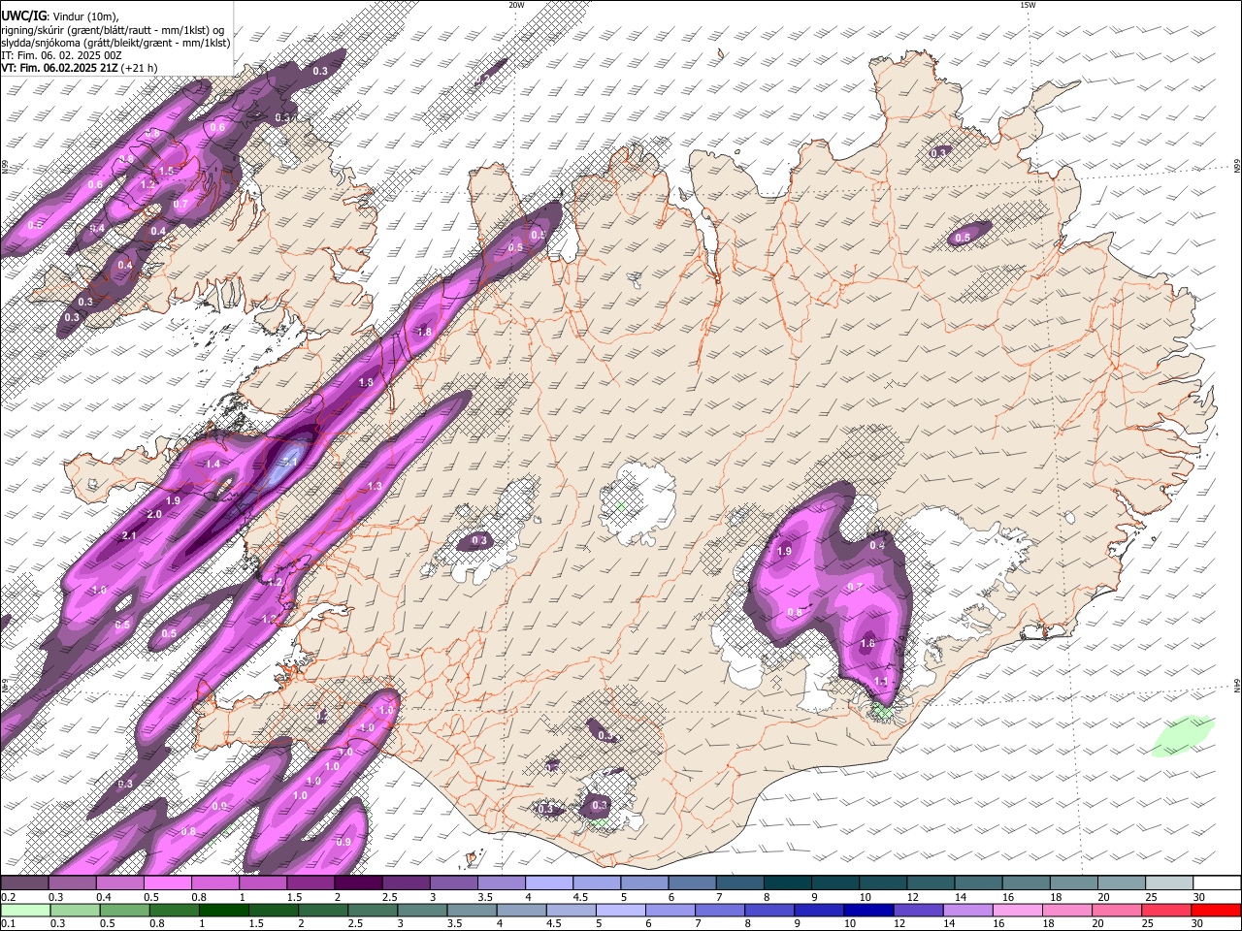Viewport: 1242px width, 931px height.
Task: Select the darkest green 1–1.5 swatch in bottom legend
Action: [223, 910]
